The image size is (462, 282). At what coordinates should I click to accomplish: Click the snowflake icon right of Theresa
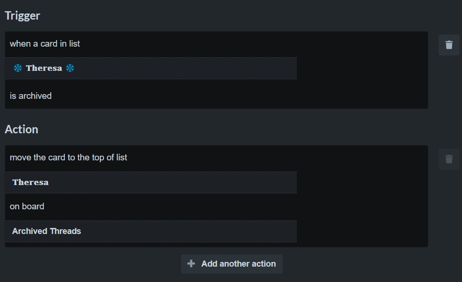[70, 69]
